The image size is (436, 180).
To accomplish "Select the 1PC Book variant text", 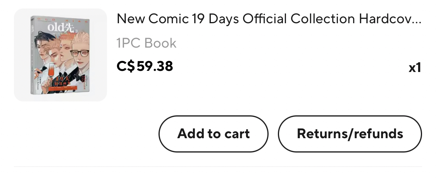I will pos(146,43).
